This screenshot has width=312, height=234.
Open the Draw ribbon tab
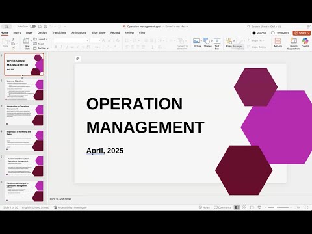tap(29, 33)
